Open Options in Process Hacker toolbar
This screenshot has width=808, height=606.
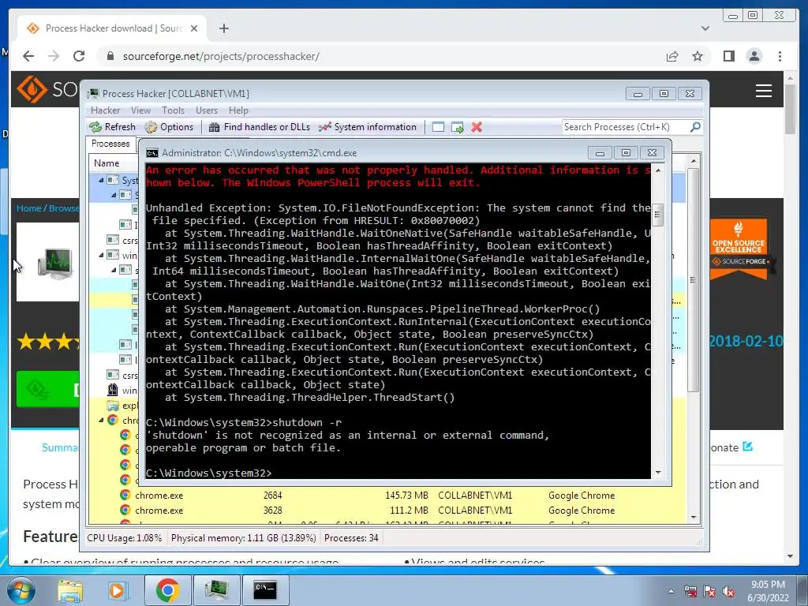coord(169,127)
